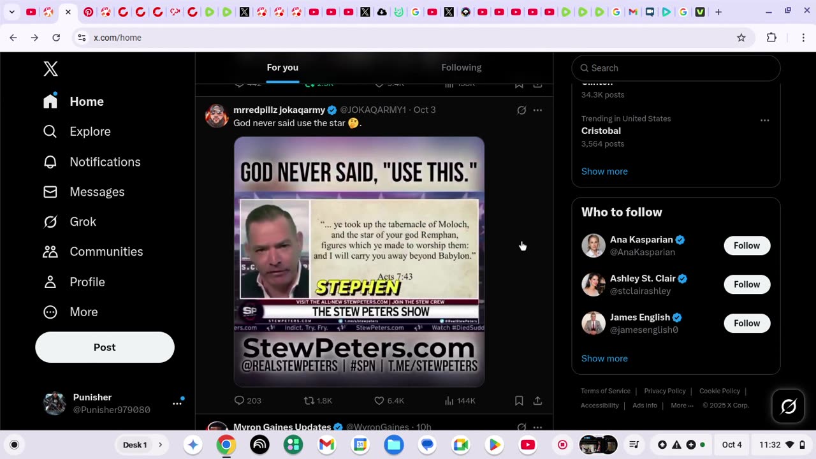
Task: Click the Post button
Action: pos(105,347)
